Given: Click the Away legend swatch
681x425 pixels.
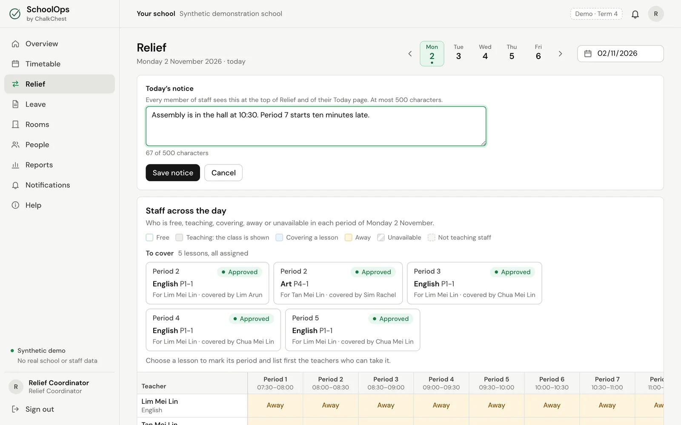Looking at the screenshot, I should pyautogui.click(x=348, y=238).
